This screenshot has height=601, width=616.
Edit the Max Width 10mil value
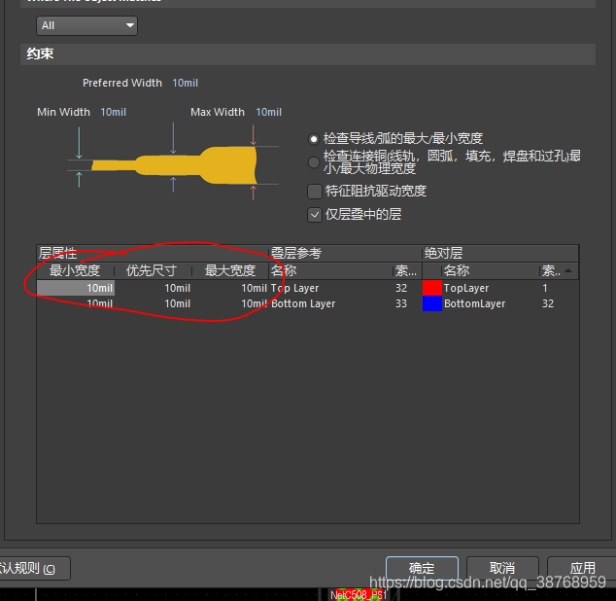click(x=269, y=112)
